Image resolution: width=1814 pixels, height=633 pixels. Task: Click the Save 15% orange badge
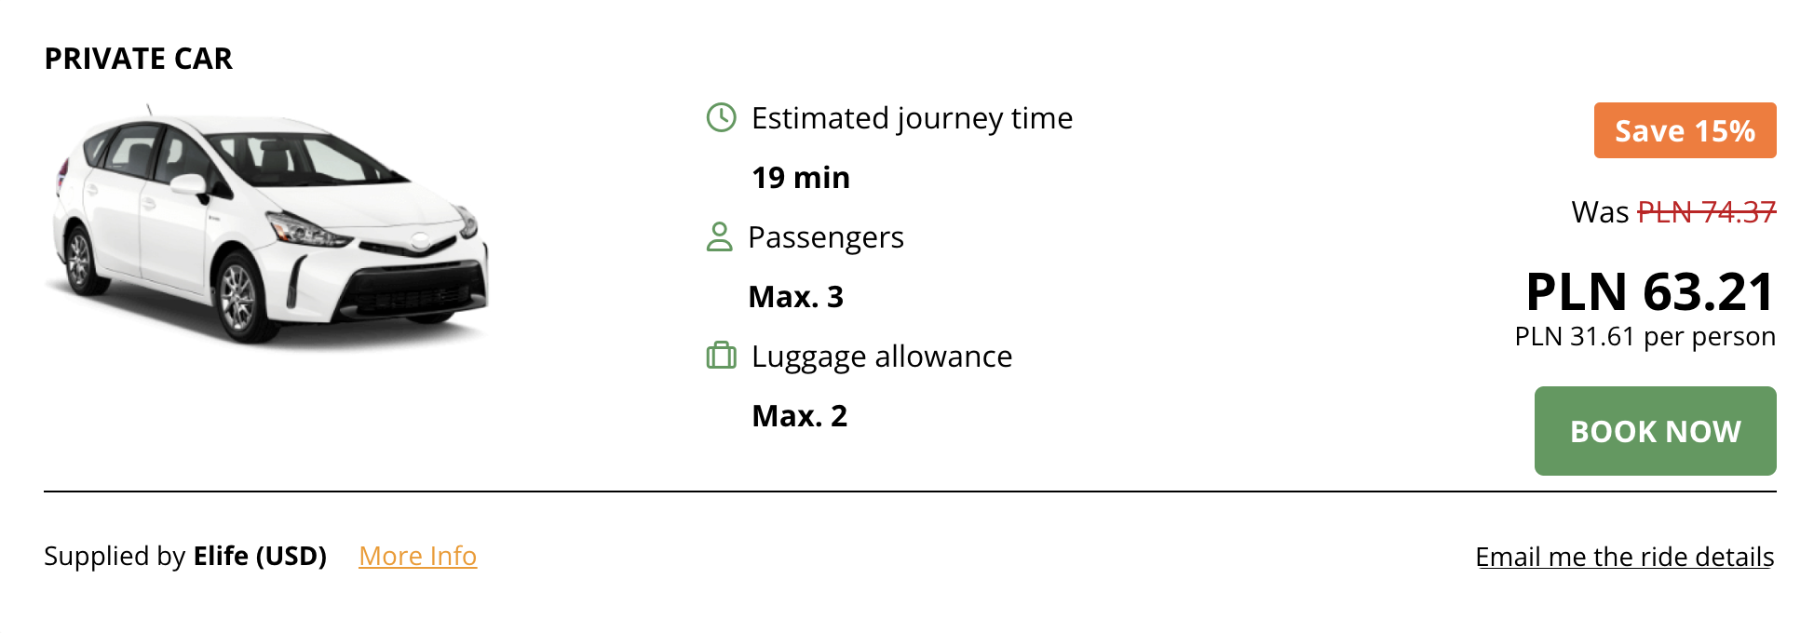(x=1684, y=130)
